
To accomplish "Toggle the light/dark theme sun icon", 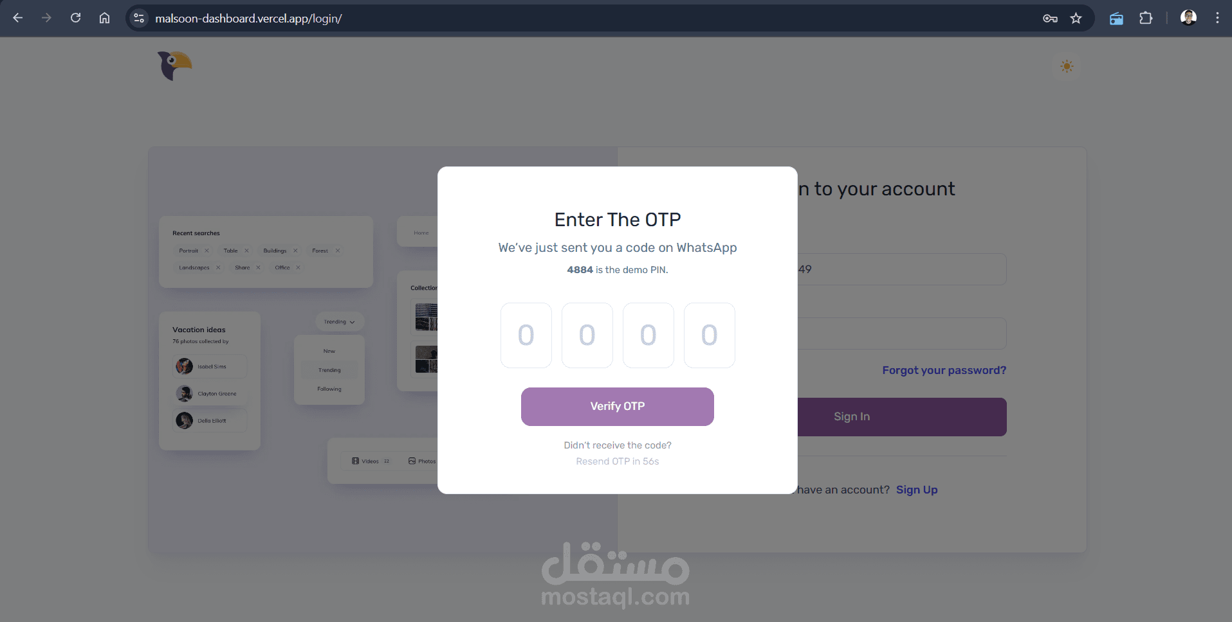I will (x=1067, y=66).
